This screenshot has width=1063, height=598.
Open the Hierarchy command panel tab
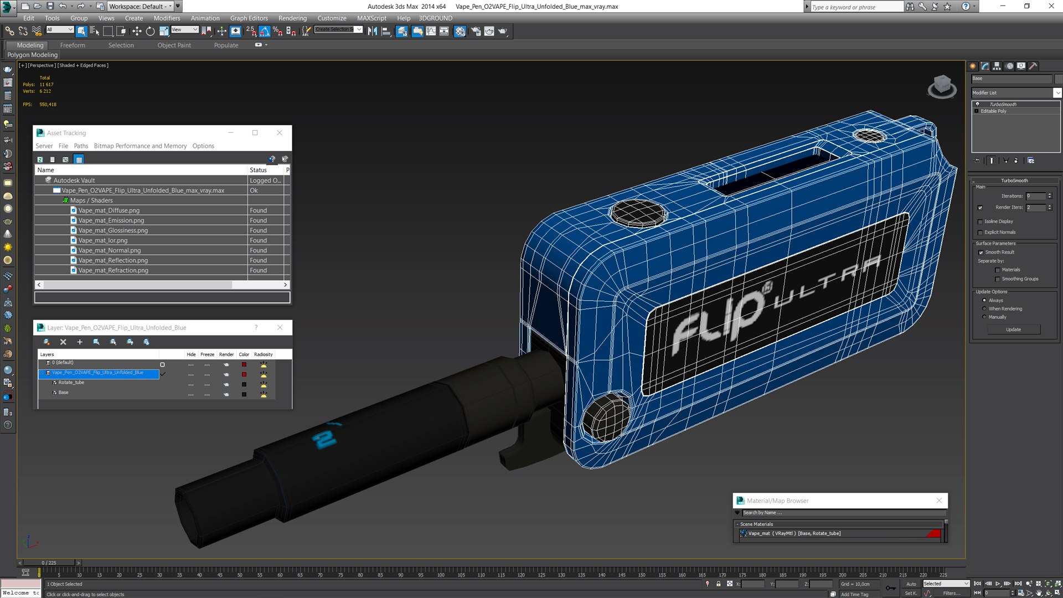(997, 66)
